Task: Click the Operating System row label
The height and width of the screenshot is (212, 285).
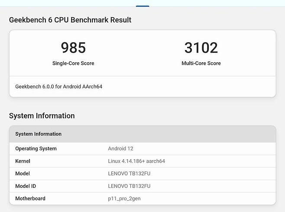Action: coord(36,149)
